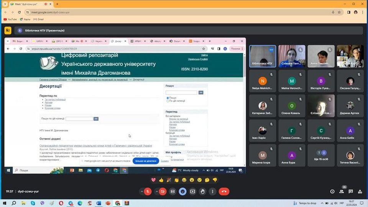Turn on the camera in Meet
Viewport: 368px width, 207px height.
point(163,192)
